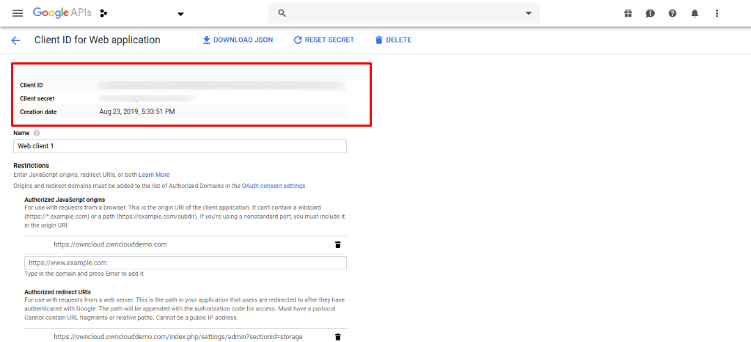
Task: Click the Google APIs logo
Action: [x=61, y=13]
